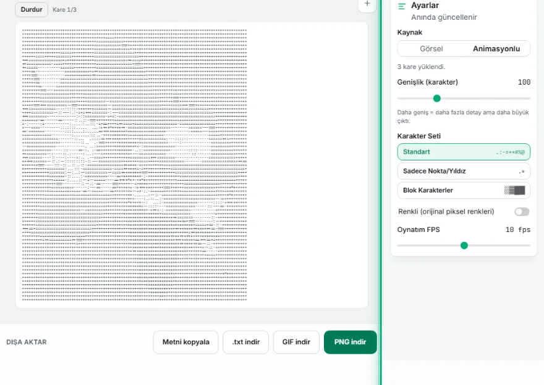
Task: Click the '10 fps' value
Action: click(517, 230)
